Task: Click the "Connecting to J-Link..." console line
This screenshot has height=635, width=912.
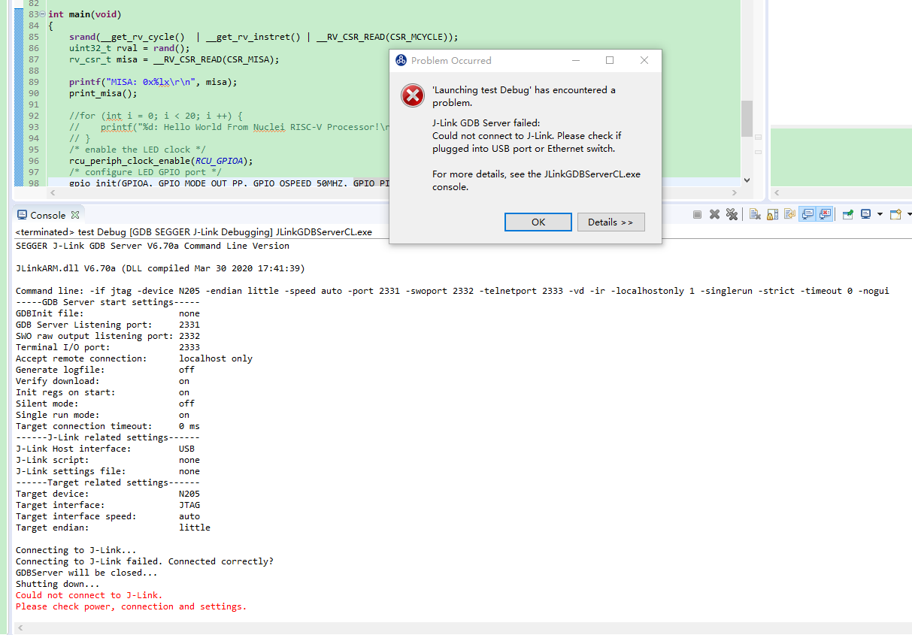Action: click(76, 550)
